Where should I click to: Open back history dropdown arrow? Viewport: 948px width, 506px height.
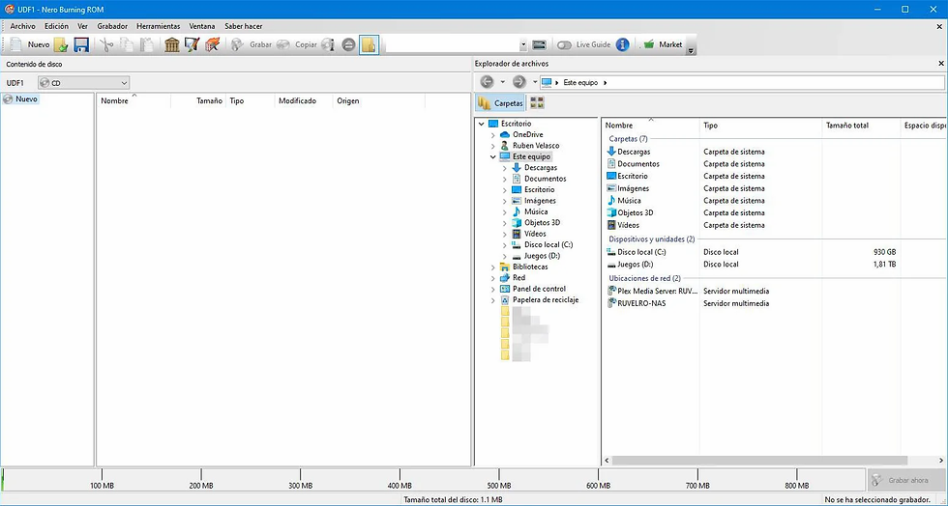502,82
